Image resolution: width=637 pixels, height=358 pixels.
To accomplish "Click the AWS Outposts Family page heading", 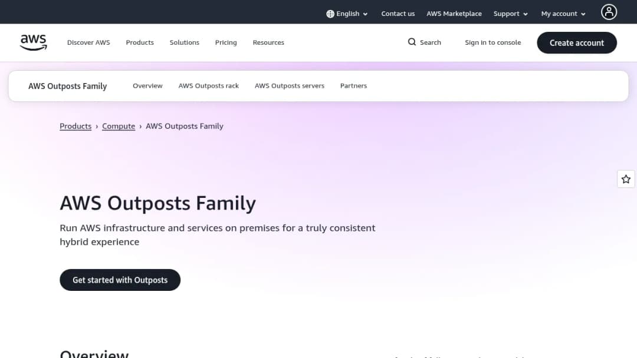I will 157,203.
